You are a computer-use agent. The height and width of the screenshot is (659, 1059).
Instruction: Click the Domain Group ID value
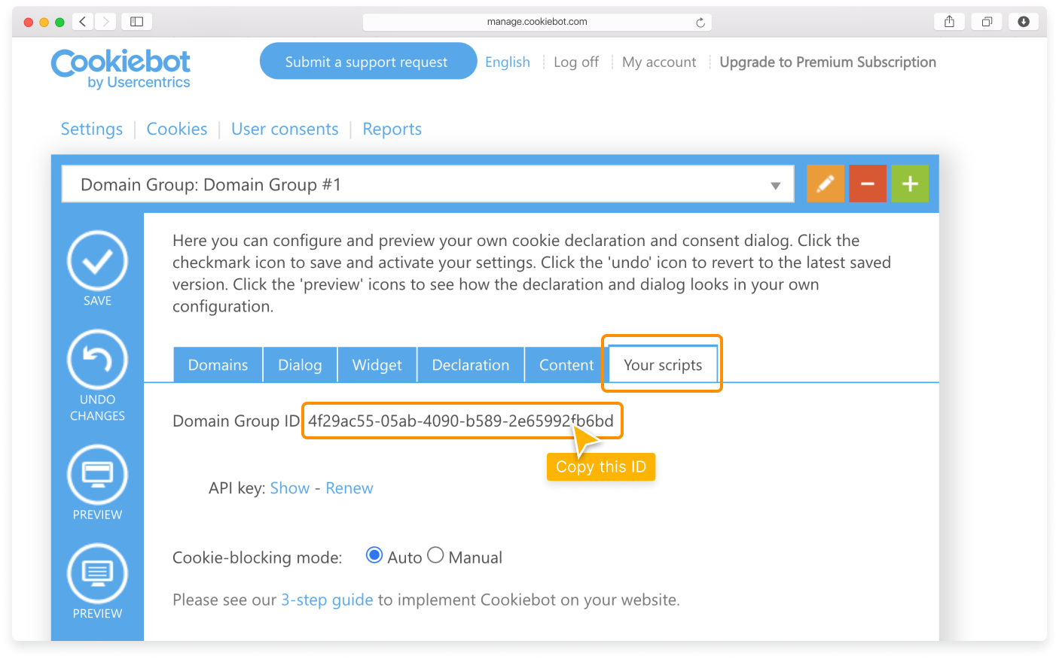click(x=459, y=421)
